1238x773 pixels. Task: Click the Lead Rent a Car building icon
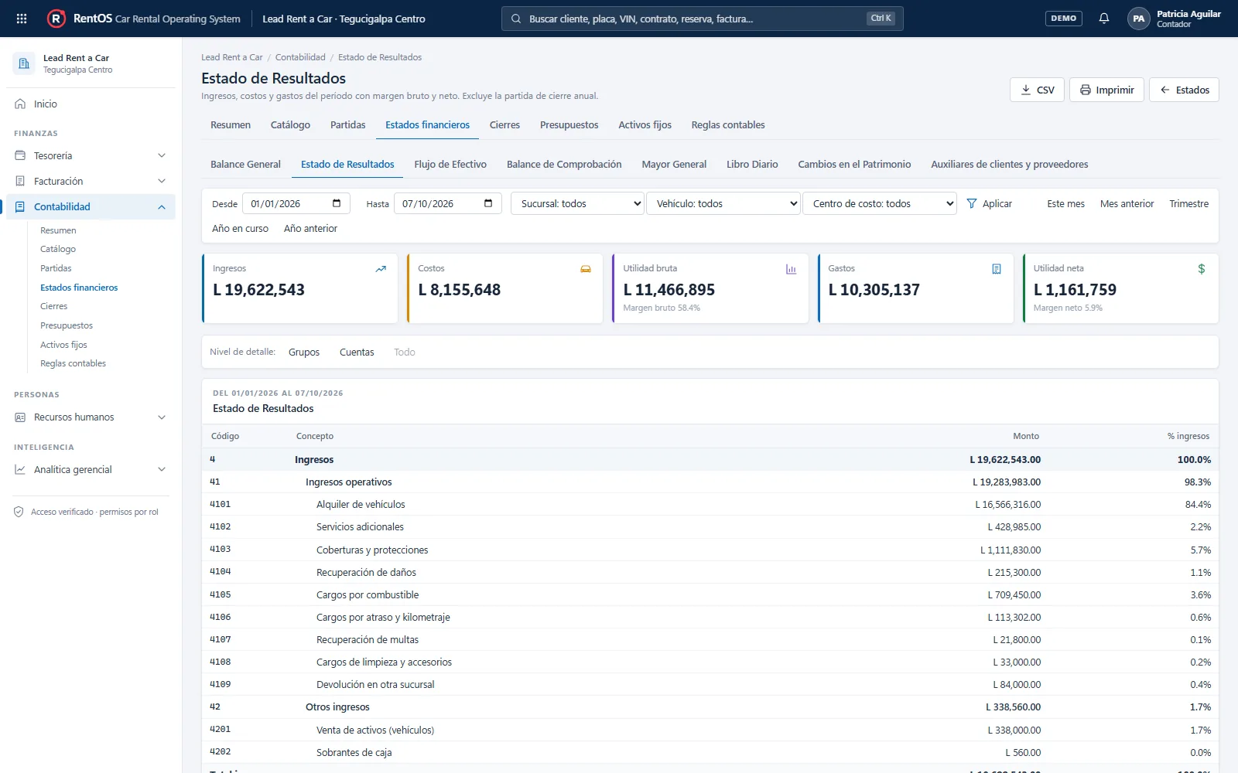coord(24,63)
